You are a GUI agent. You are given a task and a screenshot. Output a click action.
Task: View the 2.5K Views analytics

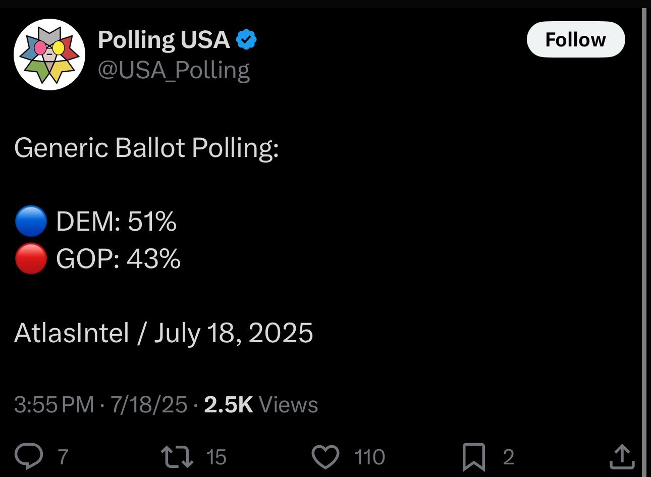pyautogui.click(x=261, y=405)
